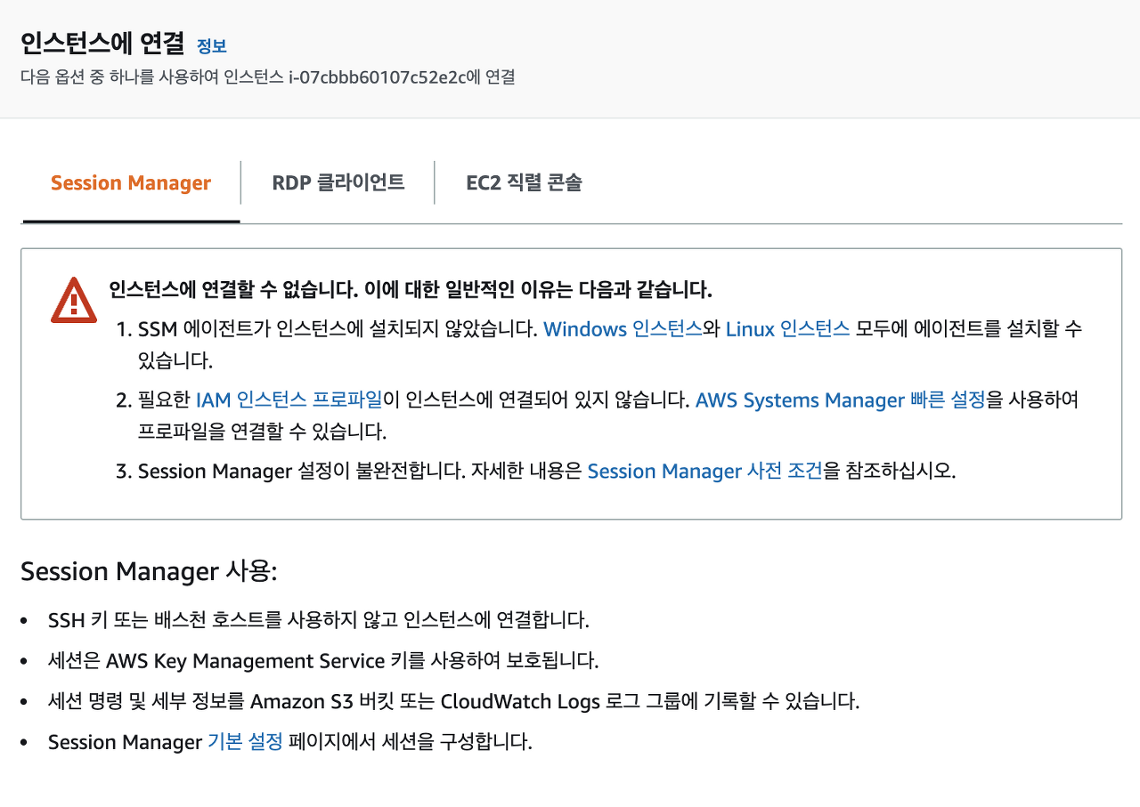This screenshot has height=807, width=1140.
Task: Click the SSH 키 또는 배스천 호스트 bullet
Action: tap(318, 619)
